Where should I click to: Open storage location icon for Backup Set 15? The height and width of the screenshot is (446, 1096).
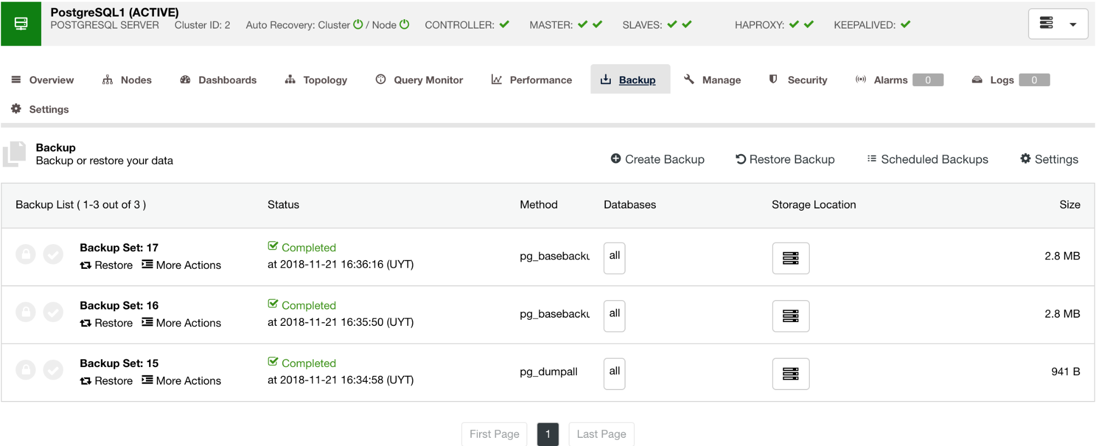coord(791,374)
